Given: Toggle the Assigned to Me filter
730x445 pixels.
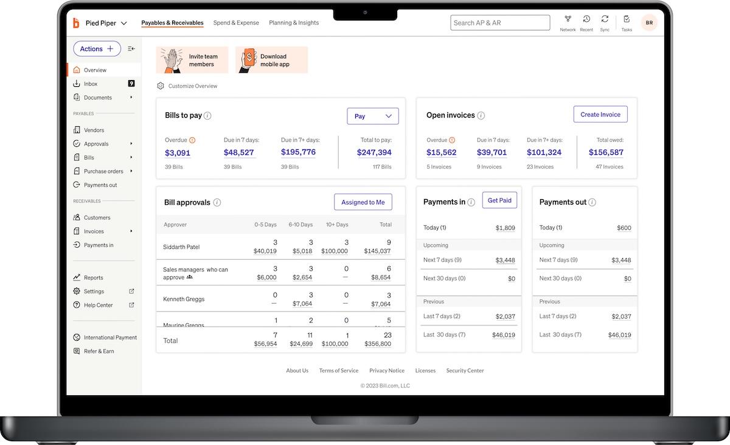Looking at the screenshot, I should 363,201.
